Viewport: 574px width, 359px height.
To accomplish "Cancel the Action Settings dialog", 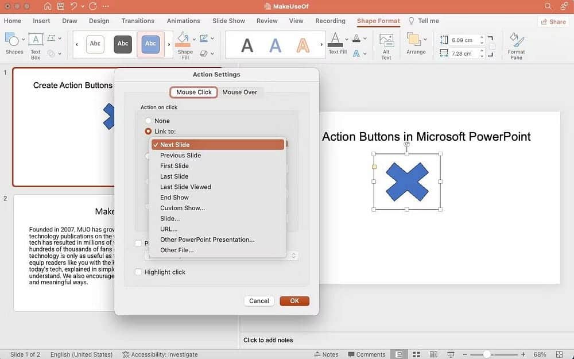I will [259, 300].
